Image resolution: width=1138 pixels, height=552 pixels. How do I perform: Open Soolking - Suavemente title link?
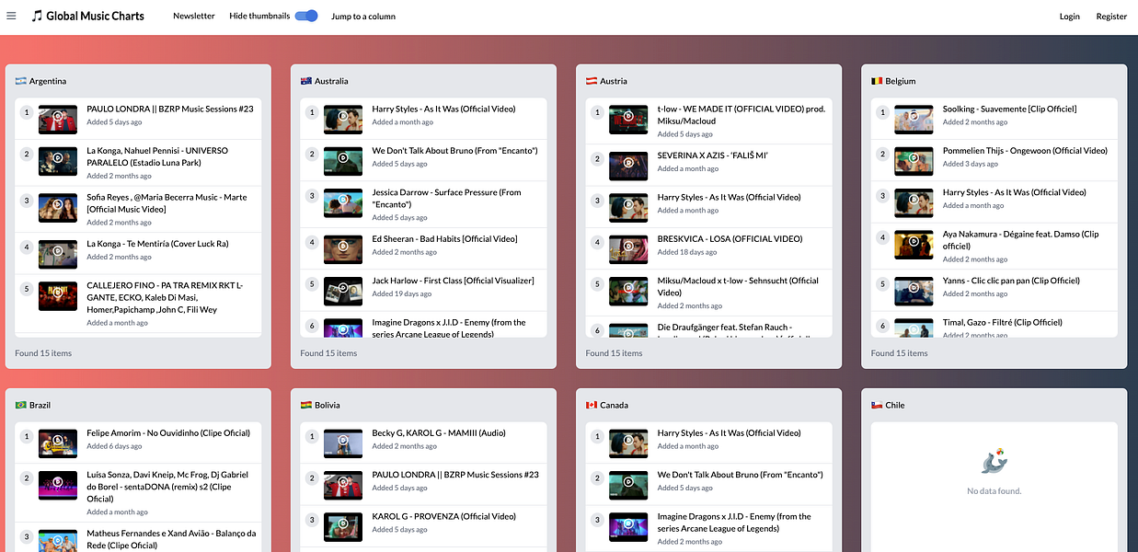(x=1009, y=109)
